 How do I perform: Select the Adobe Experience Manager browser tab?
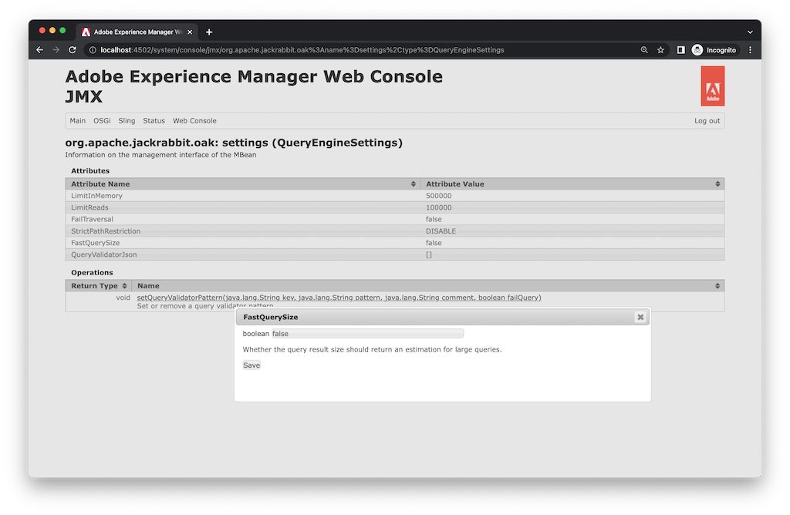pos(137,32)
